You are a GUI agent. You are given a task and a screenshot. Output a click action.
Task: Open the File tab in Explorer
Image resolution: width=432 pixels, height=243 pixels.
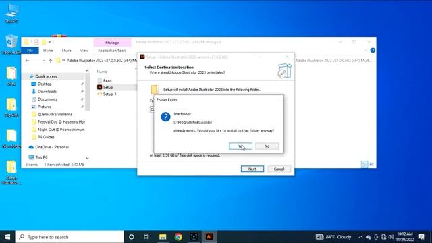[x=30, y=51]
